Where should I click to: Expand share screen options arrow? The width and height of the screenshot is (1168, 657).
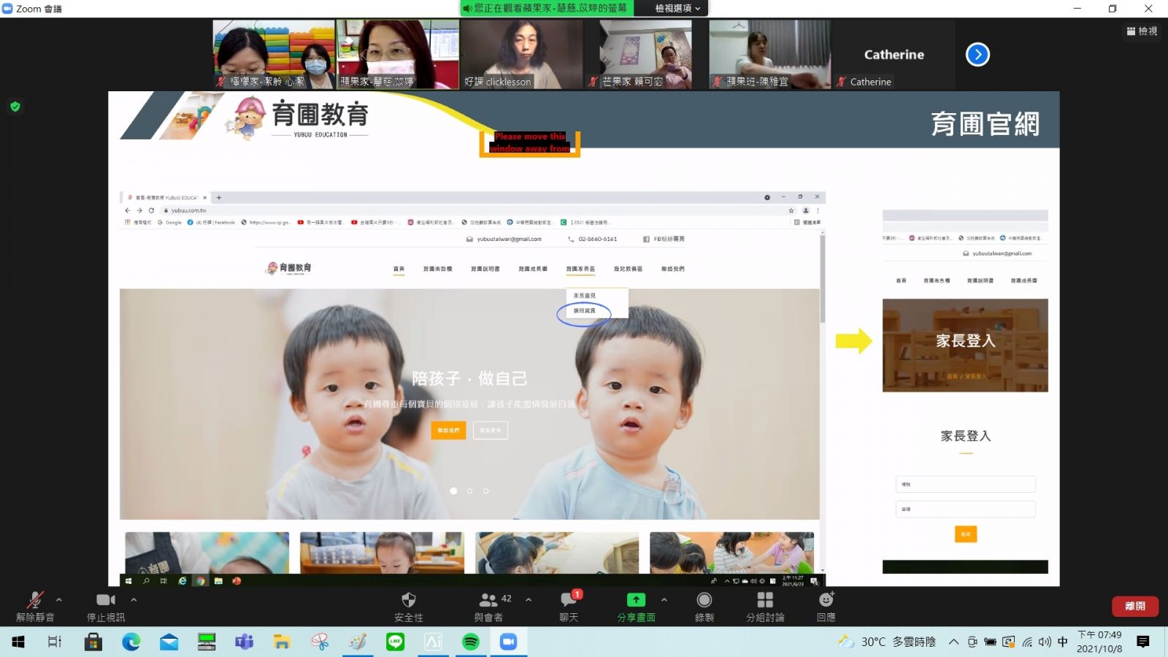pos(664,599)
